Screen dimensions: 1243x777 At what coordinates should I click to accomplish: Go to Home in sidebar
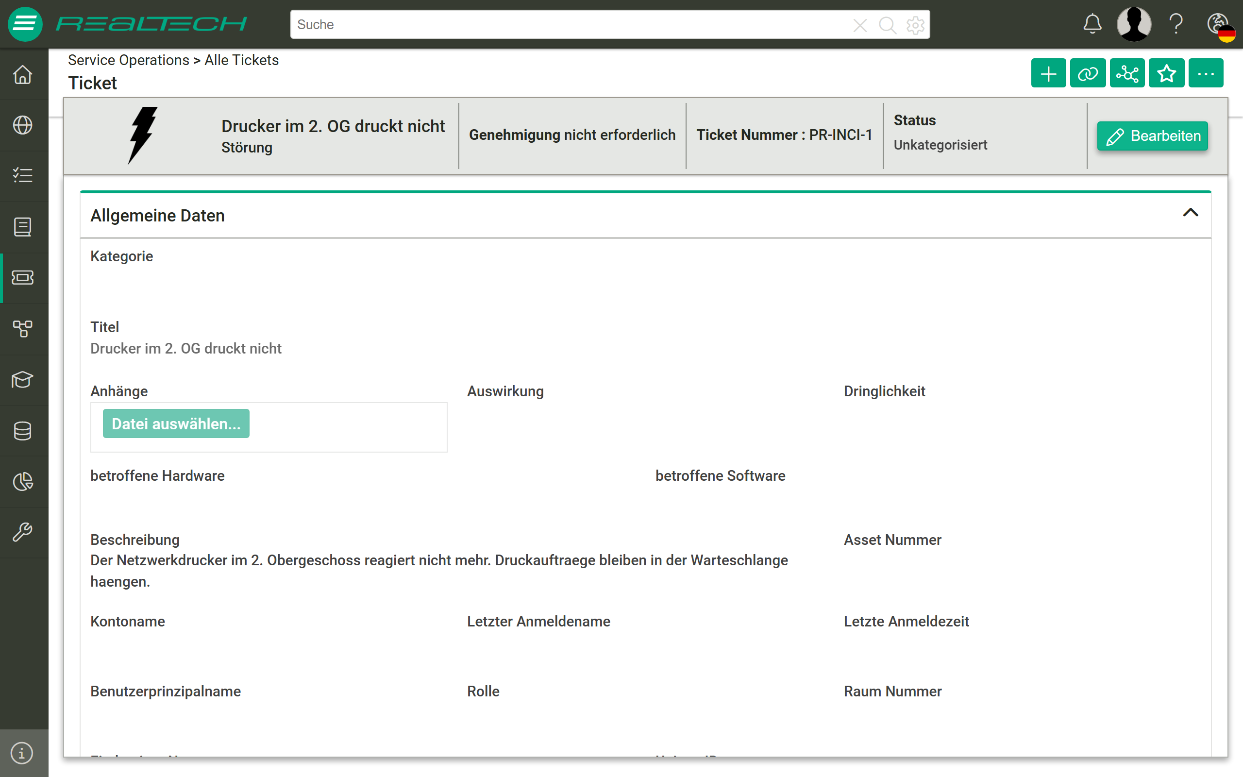(x=23, y=74)
